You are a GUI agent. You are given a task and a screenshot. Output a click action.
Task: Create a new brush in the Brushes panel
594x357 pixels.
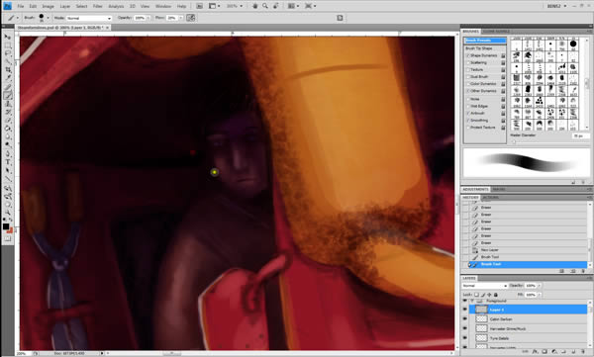click(x=574, y=182)
